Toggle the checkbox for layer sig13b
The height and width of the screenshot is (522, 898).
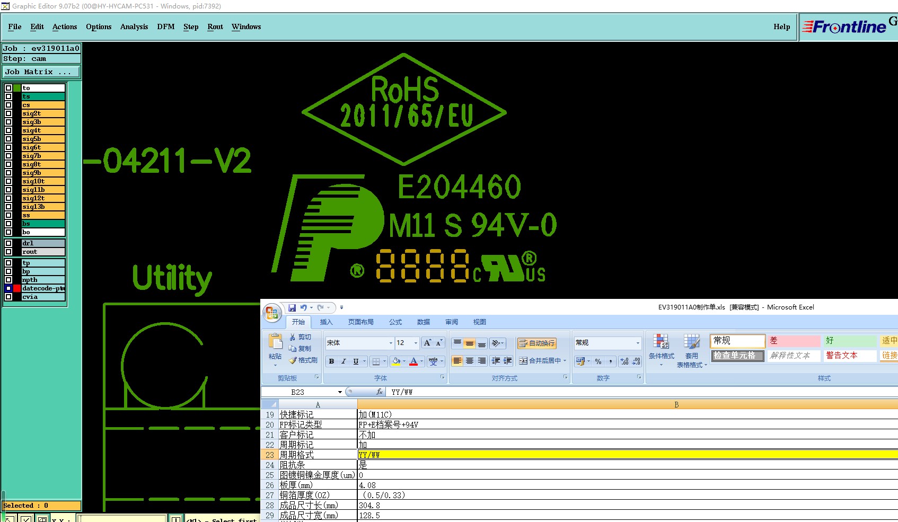click(x=8, y=207)
